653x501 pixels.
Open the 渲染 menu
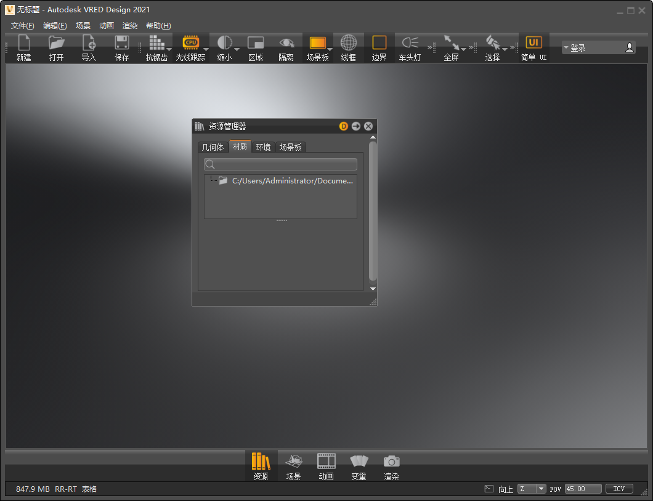(x=129, y=25)
